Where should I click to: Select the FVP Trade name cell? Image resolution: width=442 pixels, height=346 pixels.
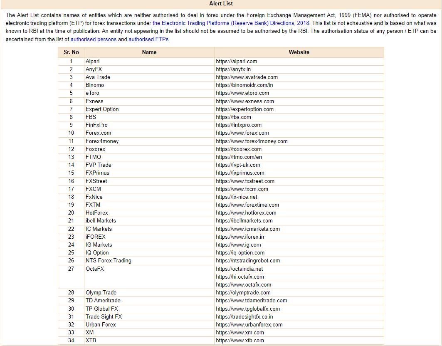coord(149,165)
